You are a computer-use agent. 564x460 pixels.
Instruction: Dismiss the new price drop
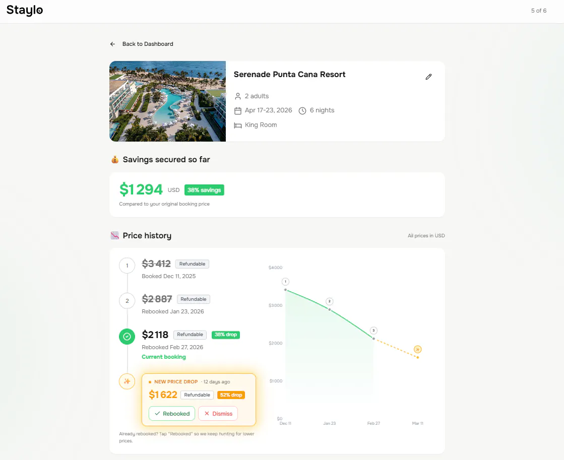(218, 414)
